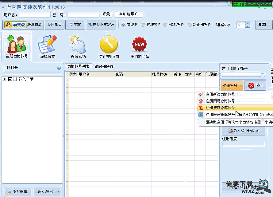Screen dimensions: 273x197
Task: Click the 注册新用户 button
Action: (x=129, y=14)
